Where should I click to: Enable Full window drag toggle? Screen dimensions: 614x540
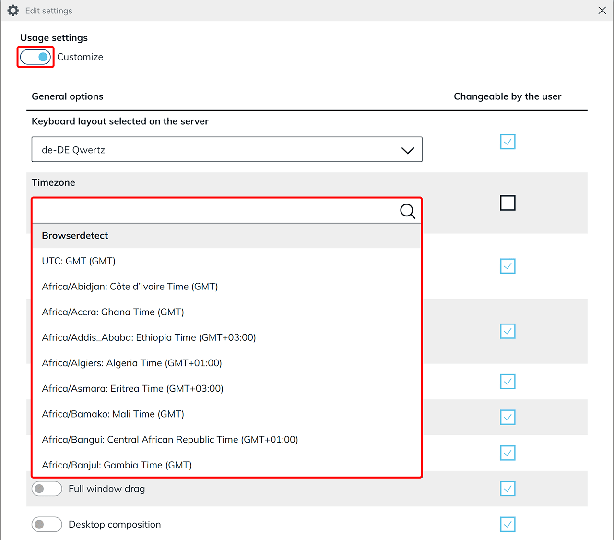47,489
